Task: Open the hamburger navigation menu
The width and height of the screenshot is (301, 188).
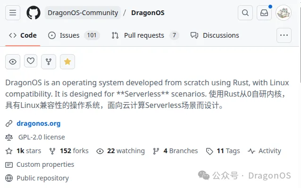Action: point(13,13)
